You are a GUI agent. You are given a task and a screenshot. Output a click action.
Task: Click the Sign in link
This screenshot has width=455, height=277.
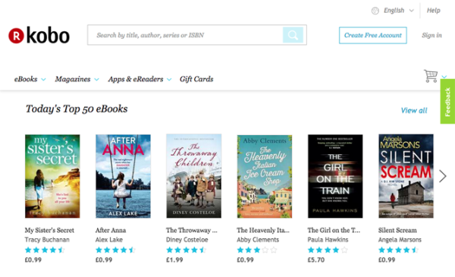[431, 35]
